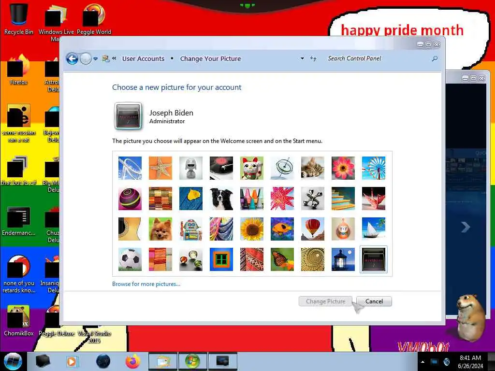Click the search magnifier icon
Viewport: 495px width, 371px height.
click(x=435, y=58)
